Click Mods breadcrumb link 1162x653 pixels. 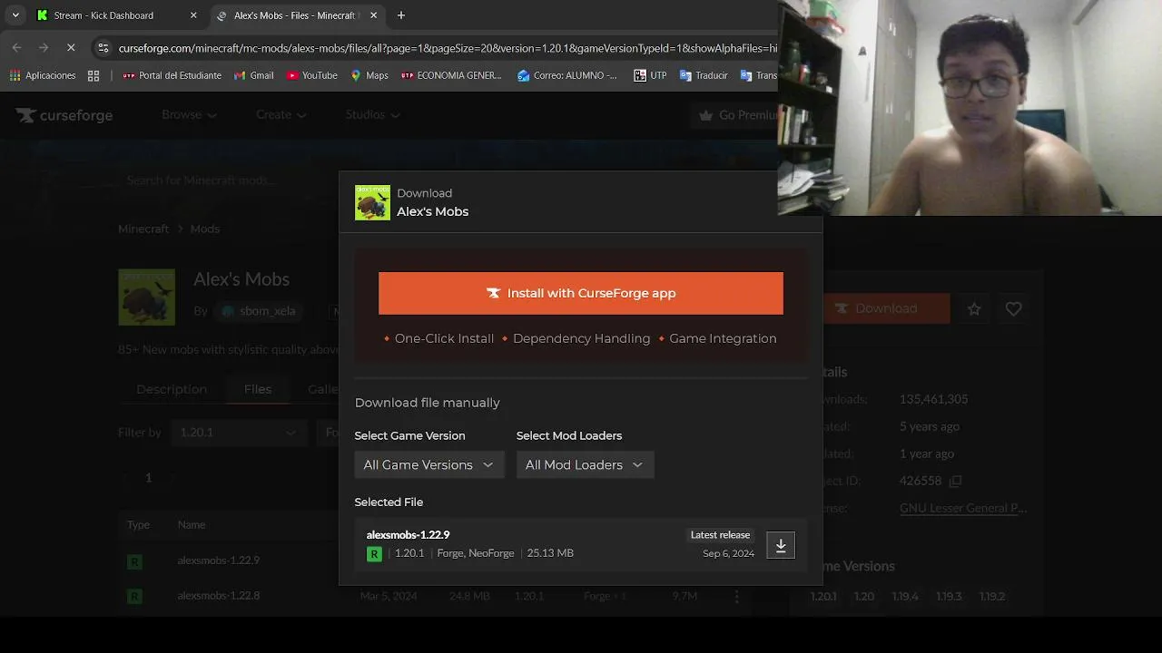tap(205, 229)
